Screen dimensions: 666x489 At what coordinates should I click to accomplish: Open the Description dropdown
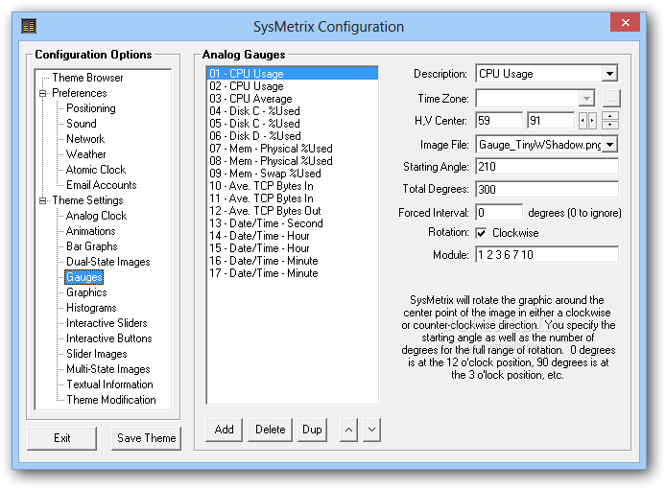609,74
